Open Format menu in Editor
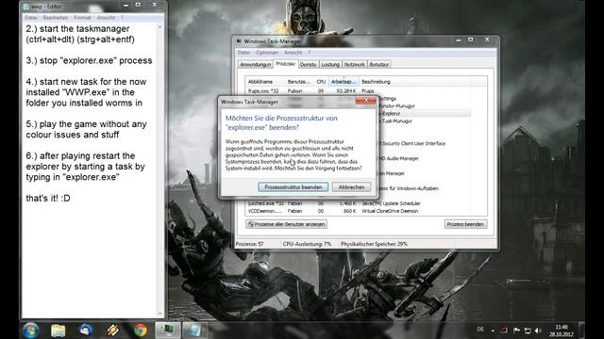Viewport: 604px width, 339px height. [82, 18]
